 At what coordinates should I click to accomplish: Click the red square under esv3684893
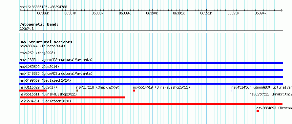[x=258, y=111]
